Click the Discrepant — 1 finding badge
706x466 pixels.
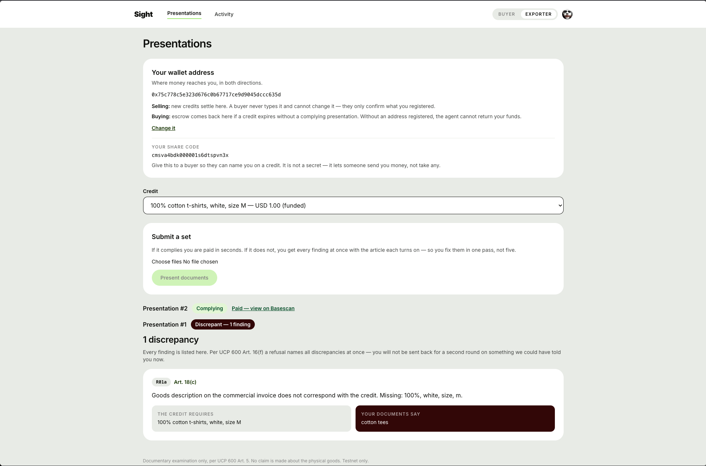[223, 324]
